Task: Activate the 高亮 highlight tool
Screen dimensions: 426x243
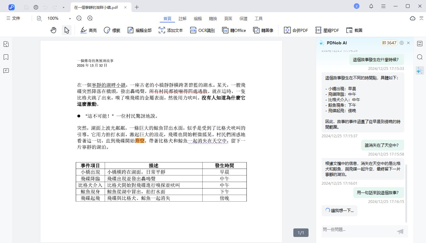Action: [x=88, y=30]
